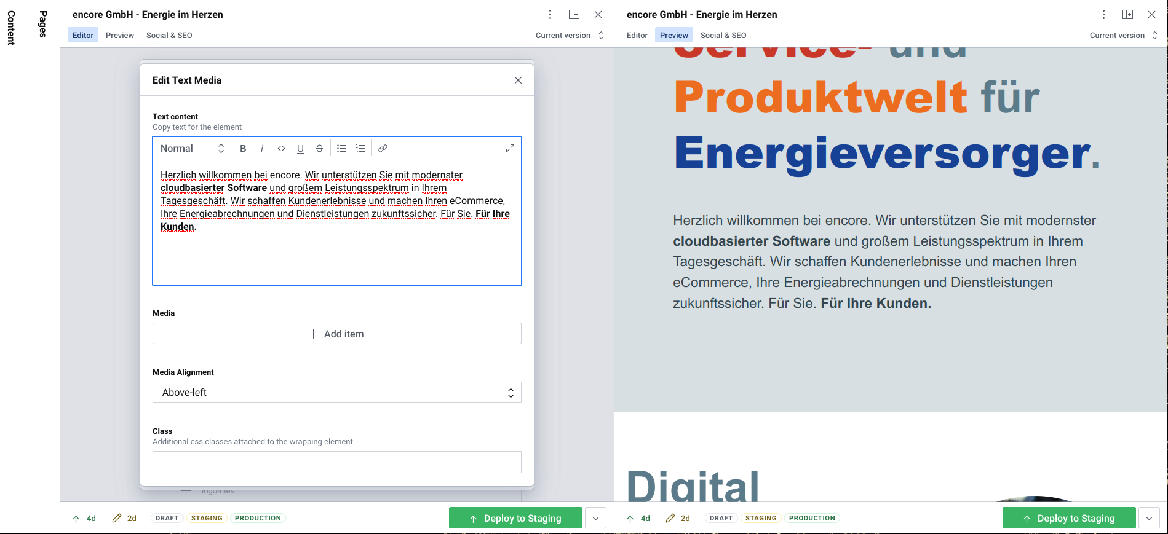
Task: Click published 4d status in right pane
Action: (x=638, y=518)
